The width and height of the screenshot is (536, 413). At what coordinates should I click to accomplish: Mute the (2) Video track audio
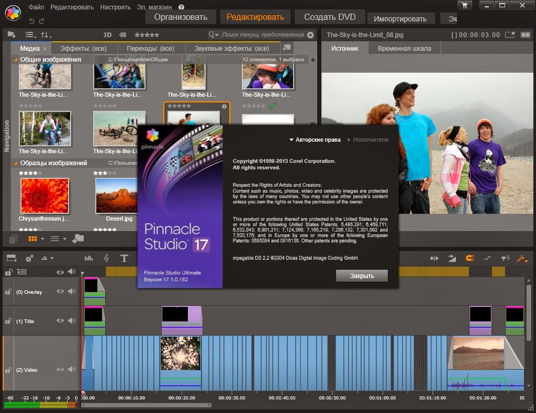71,369
